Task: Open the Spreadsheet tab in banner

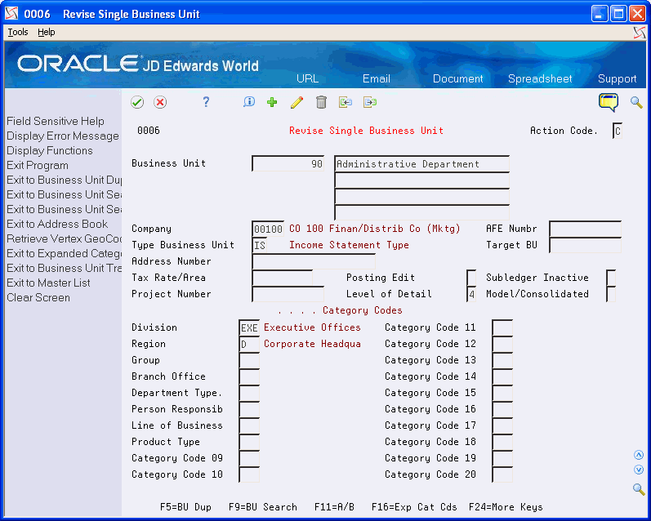Action: click(540, 79)
